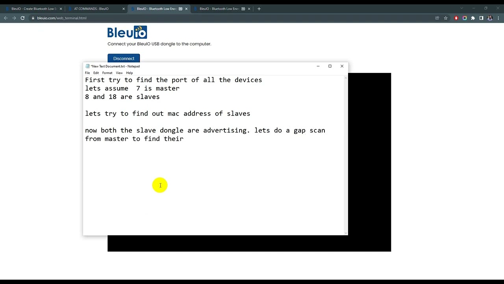
Task: Click the text 'First try to find the port'
Action: [x=136, y=80]
